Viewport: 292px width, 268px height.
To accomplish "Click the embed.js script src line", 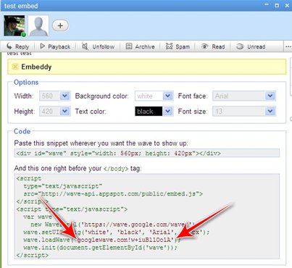I will click(113, 193).
